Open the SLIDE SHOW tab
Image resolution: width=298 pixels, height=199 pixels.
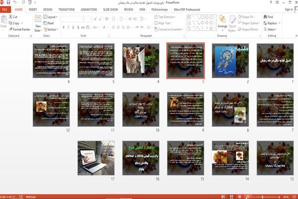110,9
